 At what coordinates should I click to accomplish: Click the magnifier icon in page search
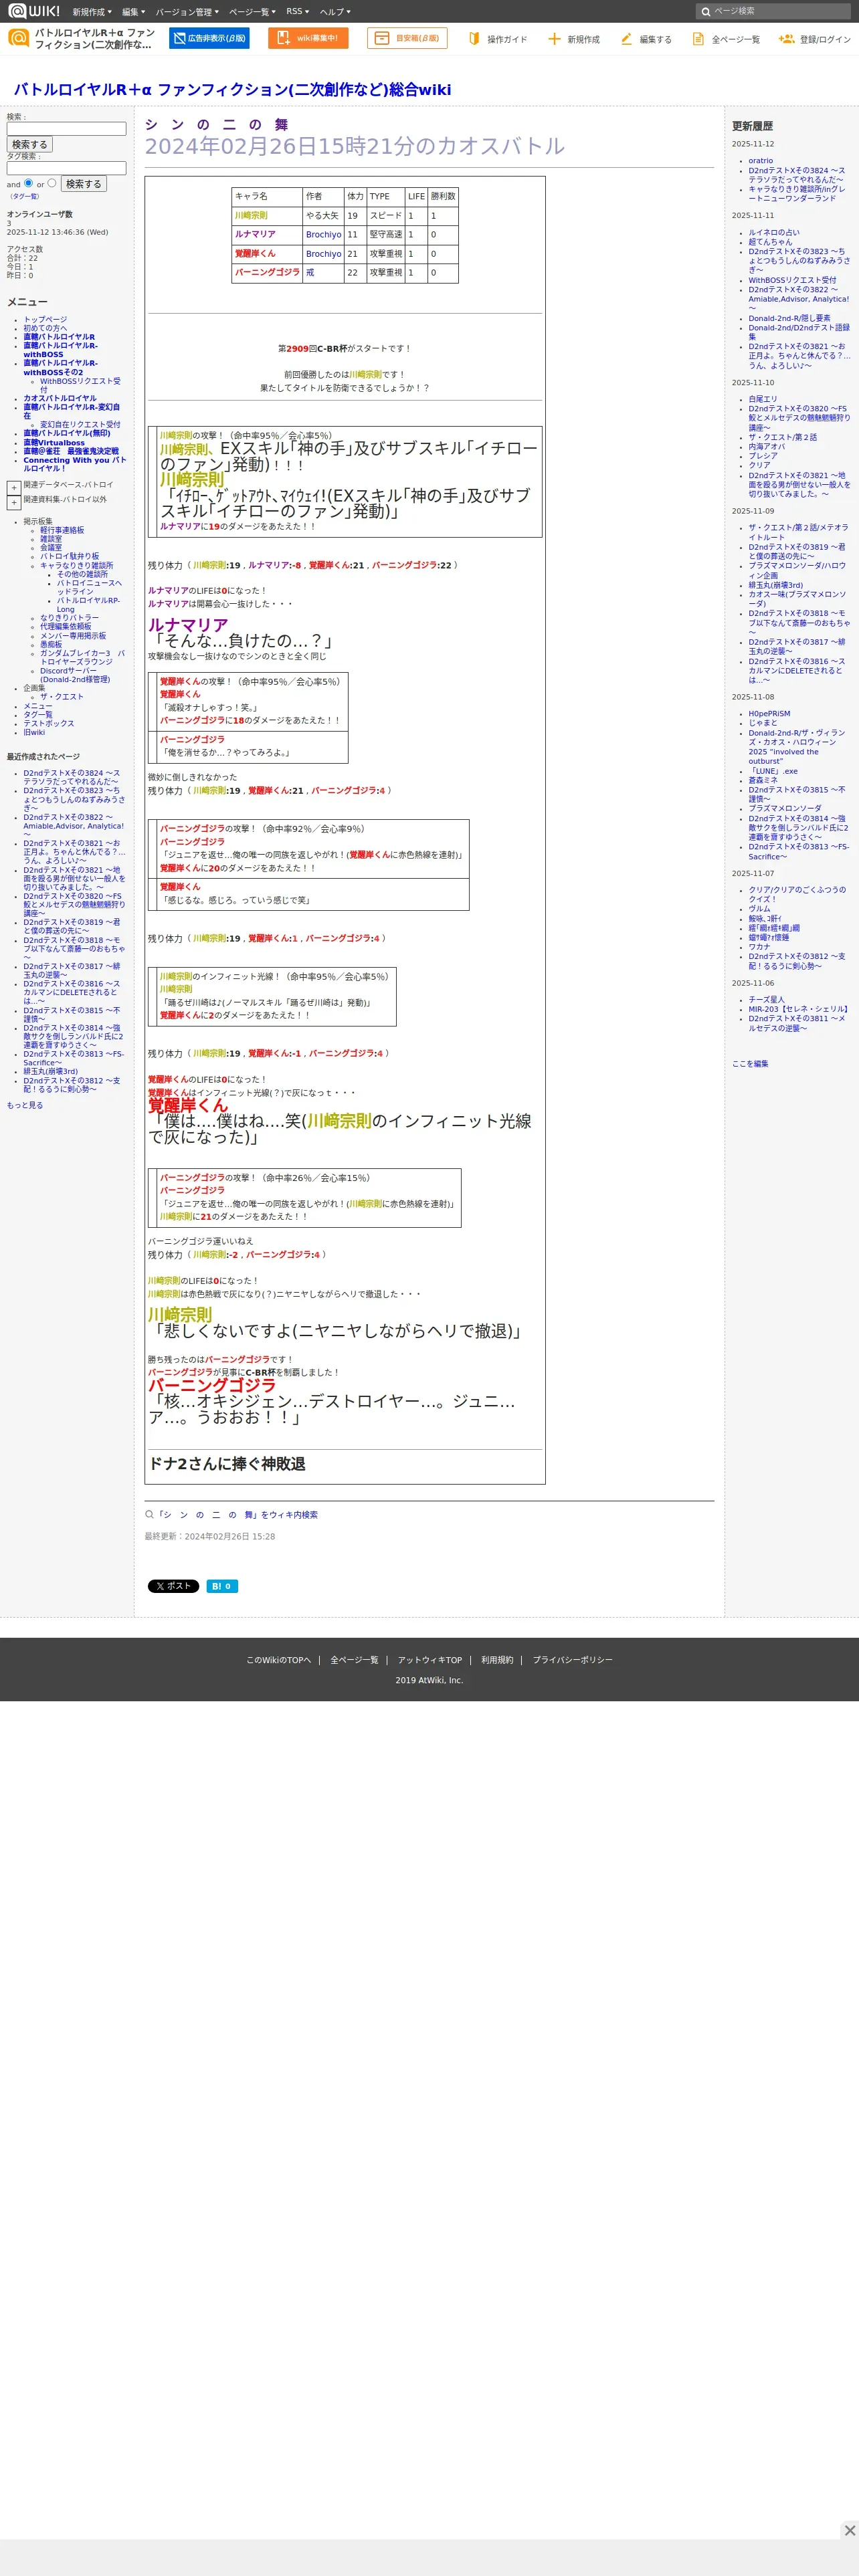pos(706,12)
